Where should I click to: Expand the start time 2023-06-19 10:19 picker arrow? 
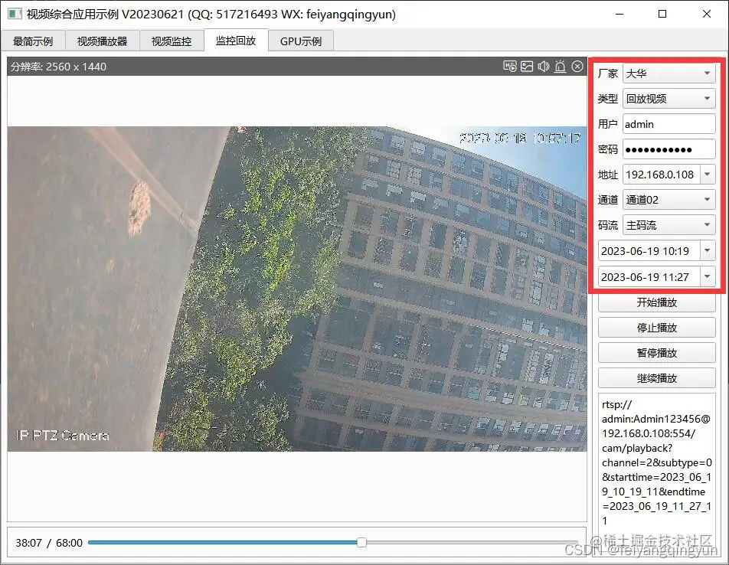coord(707,251)
